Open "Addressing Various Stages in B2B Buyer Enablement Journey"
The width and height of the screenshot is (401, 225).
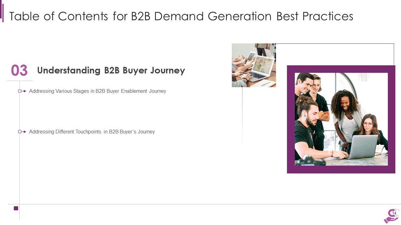click(x=97, y=91)
